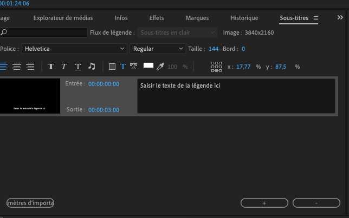
Task: Click the x position value 17,77
Action: click(243, 67)
